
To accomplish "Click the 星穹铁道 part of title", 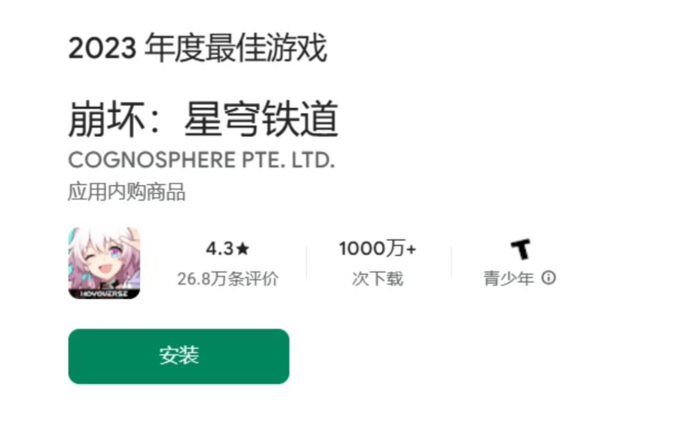I will point(261,119).
